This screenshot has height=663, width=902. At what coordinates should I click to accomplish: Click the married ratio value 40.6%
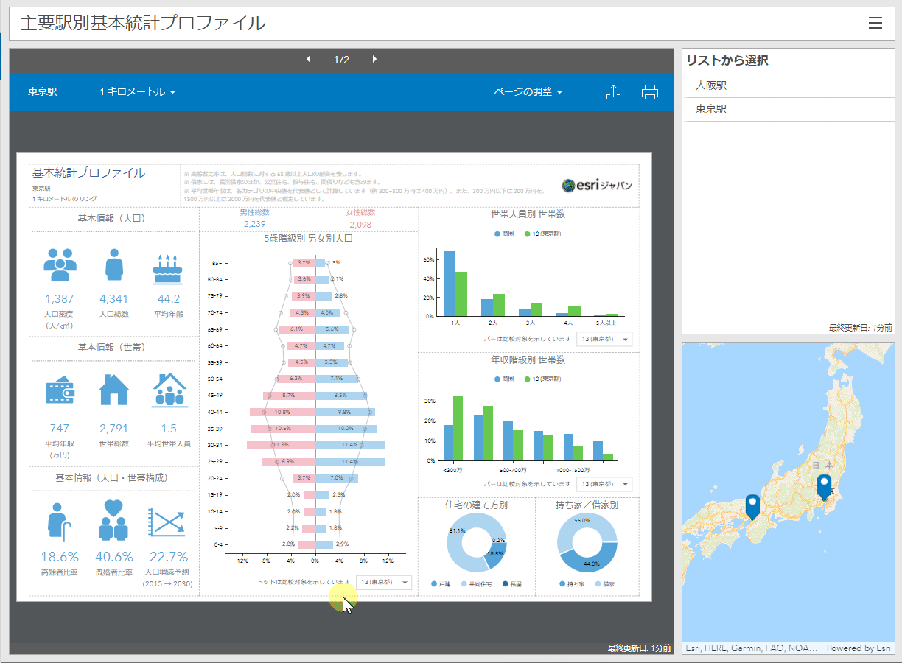[113, 557]
